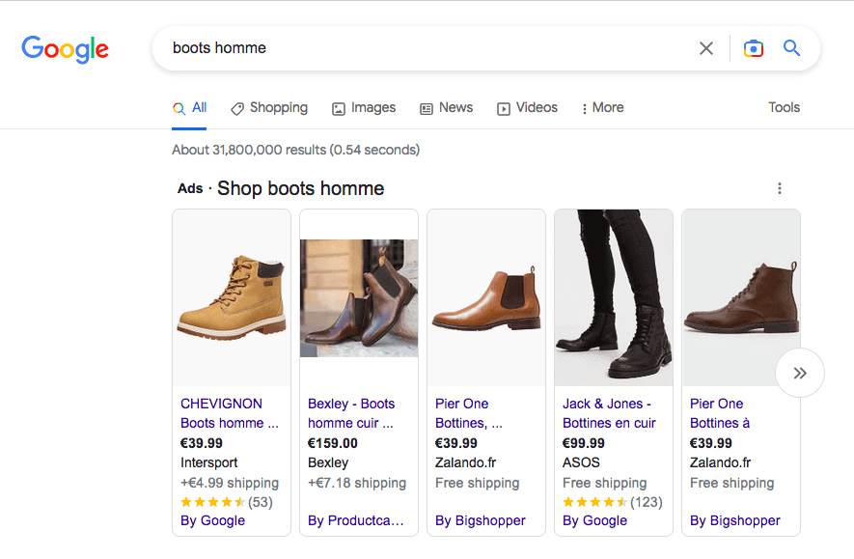Open the Bexley - Boots homme cuir link
The image size is (854, 559).
(x=351, y=413)
